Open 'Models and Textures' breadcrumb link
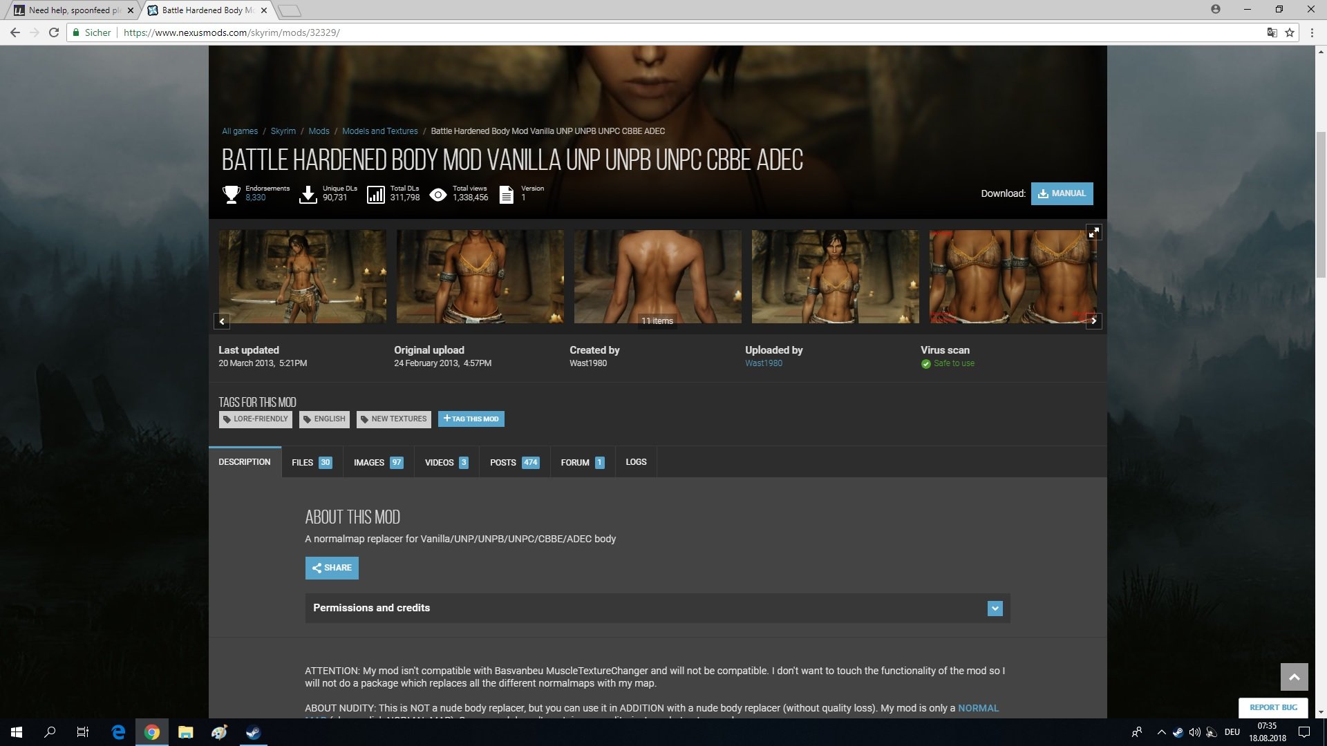1327x746 pixels. pyautogui.click(x=380, y=131)
